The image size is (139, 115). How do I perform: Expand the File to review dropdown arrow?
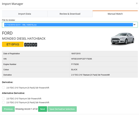(134, 25)
